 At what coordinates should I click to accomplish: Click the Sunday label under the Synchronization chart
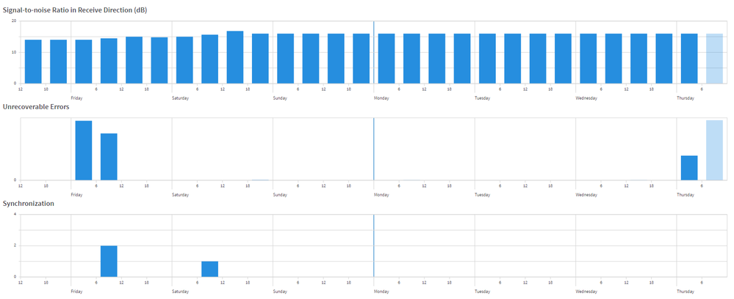click(x=280, y=291)
